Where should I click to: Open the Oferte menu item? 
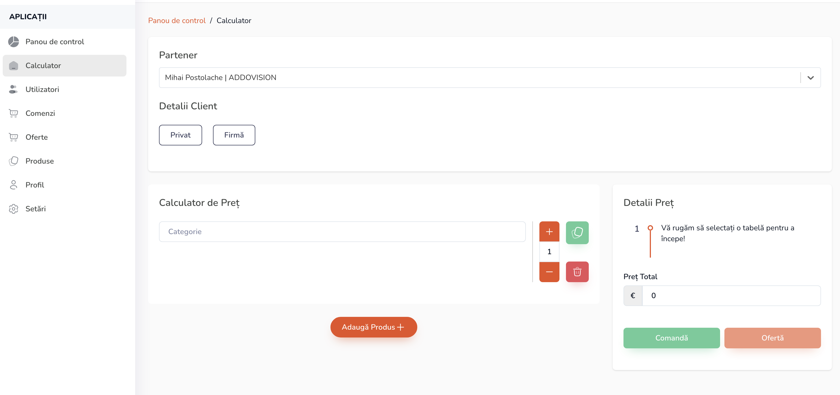[37, 137]
